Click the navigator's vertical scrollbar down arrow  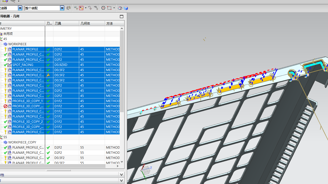coord(122,162)
